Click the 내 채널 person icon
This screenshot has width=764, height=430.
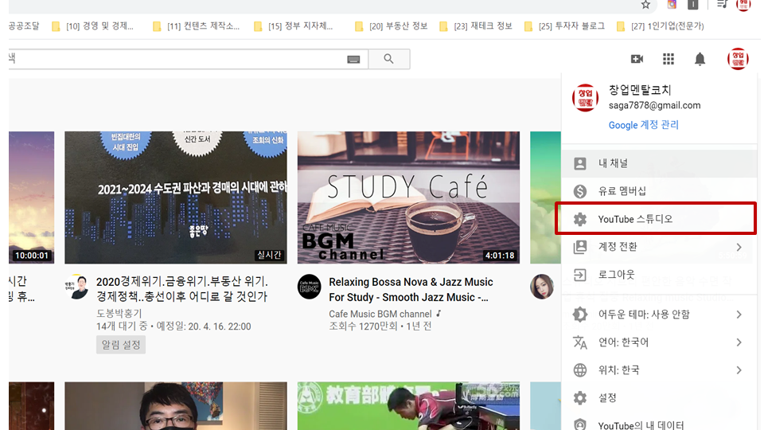[x=580, y=163]
